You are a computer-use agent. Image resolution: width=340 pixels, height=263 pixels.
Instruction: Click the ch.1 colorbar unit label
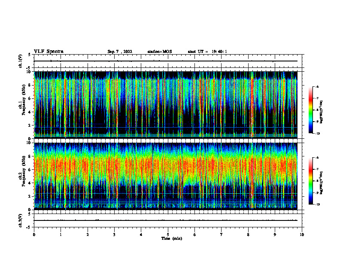322,112
